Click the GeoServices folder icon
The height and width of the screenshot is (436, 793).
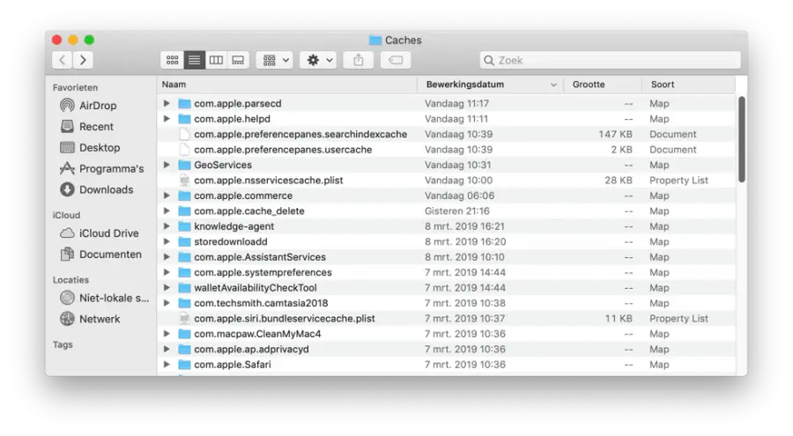click(x=185, y=165)
